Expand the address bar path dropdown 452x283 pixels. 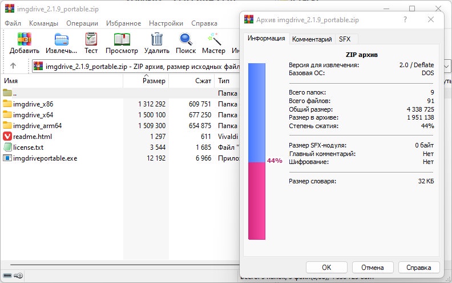[x=446, y=67]
